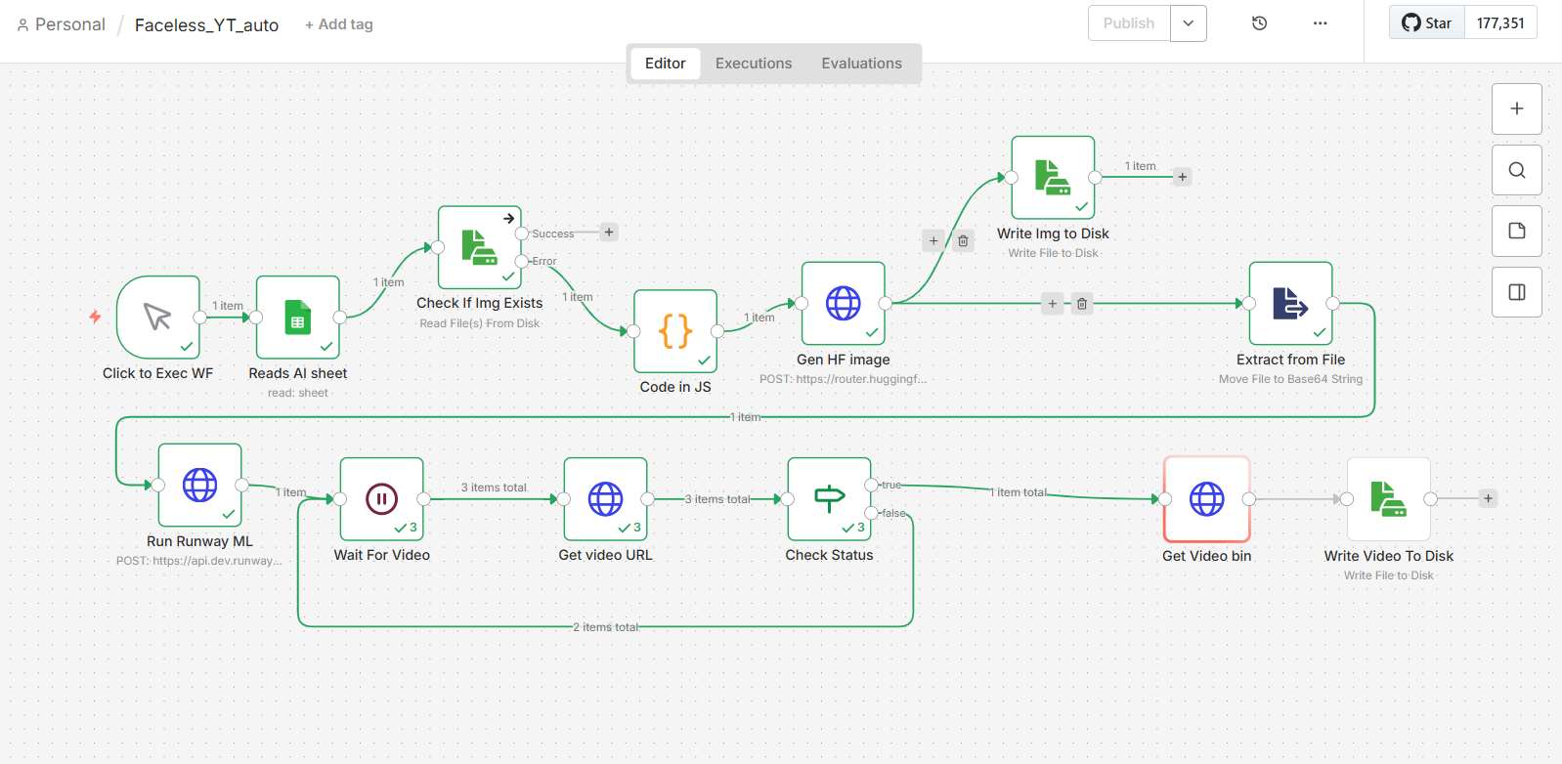Switch to the Editor tab
Viewport: 1562px width, 764px height.
click(x=666, y=64)
